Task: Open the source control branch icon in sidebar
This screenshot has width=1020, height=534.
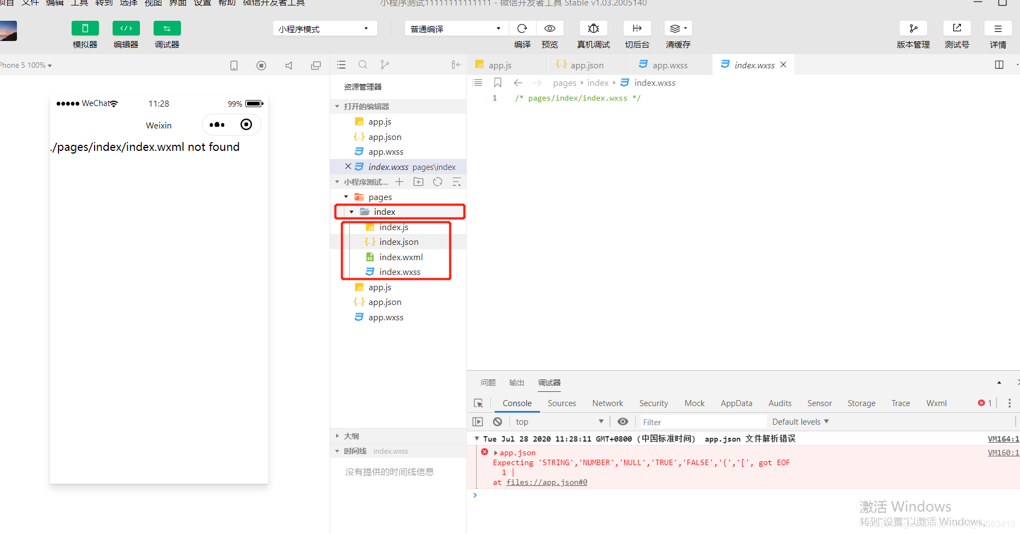Action: coord(385,65)
